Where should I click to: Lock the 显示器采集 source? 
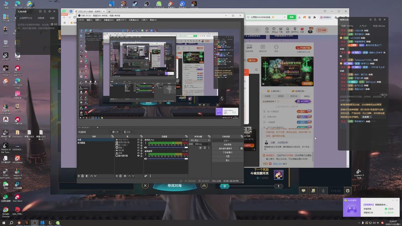click(141, 156)
